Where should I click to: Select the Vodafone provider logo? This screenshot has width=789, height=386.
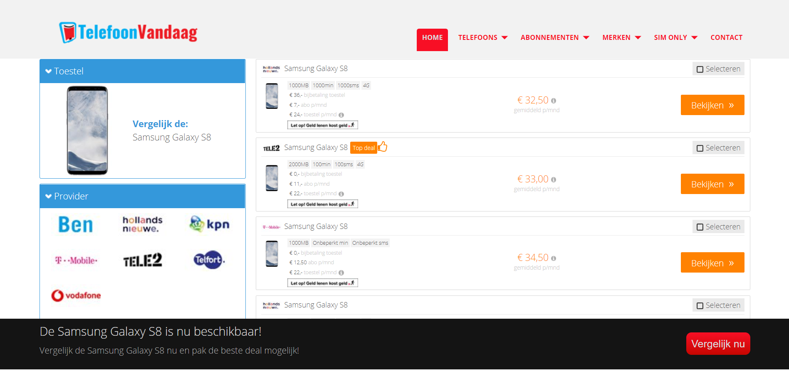(x=76, y=295)
